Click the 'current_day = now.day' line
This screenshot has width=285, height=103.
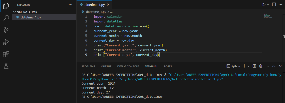pyautogui.click(x=114, y=41)
